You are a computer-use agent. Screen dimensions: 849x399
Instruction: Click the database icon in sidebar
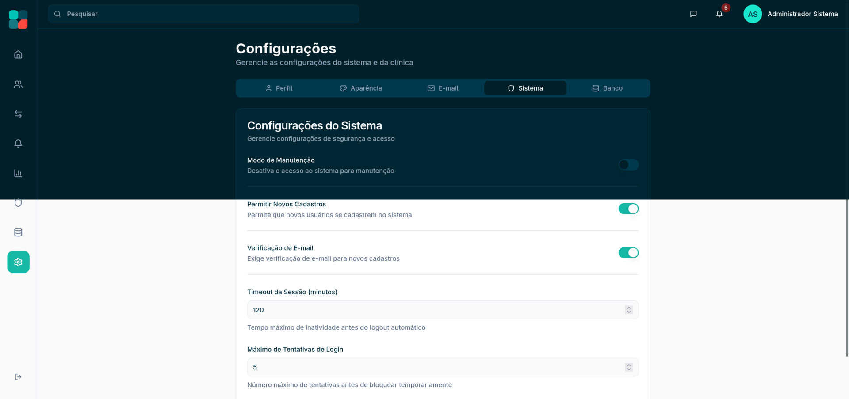click(x=18, y=232)
